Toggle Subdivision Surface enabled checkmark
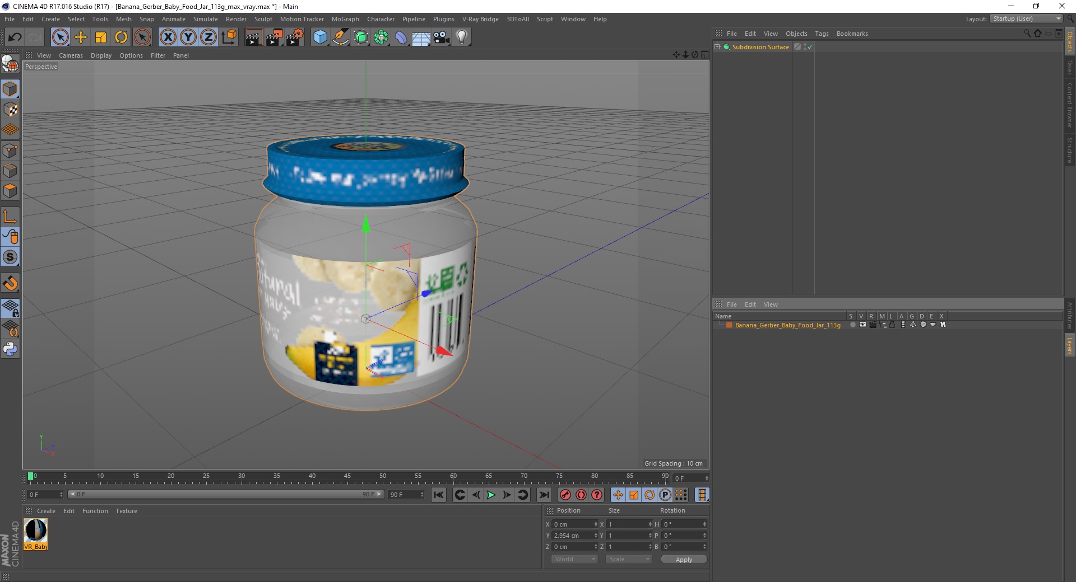 click(x=810, y=48)
